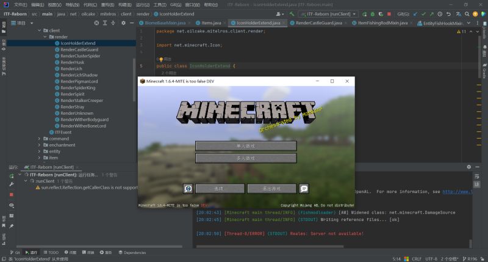
Task: Click the green rerun icon in the Run panel
Action: [12, 176]
